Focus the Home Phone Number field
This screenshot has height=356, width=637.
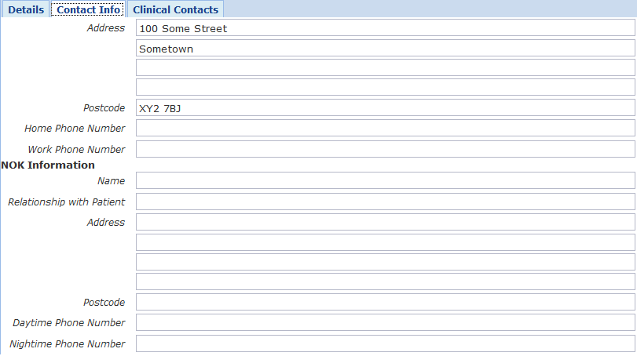385,129
